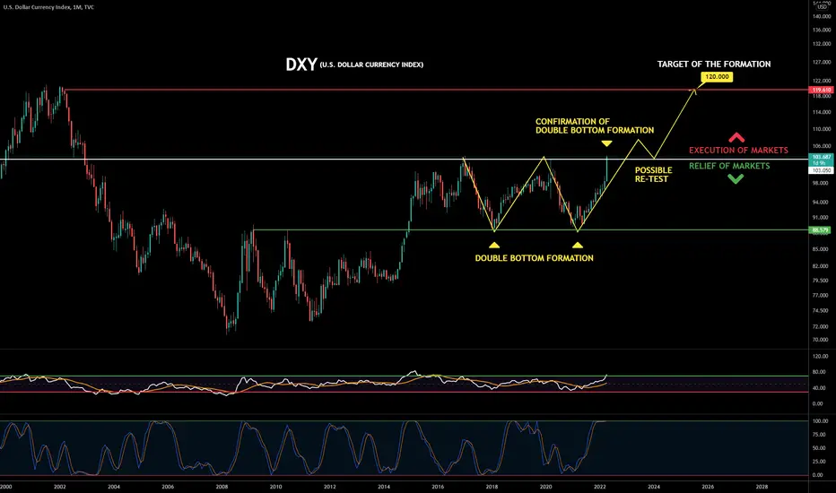Select the (U.S. DOLLAR CURRENCY INDEX) subtitle
This screenshot has height=493, width=836.
coord(371,65)
